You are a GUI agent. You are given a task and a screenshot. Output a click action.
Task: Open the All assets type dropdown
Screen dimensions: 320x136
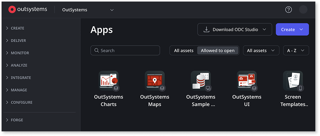pyautogui.click(x=261, y=50)
